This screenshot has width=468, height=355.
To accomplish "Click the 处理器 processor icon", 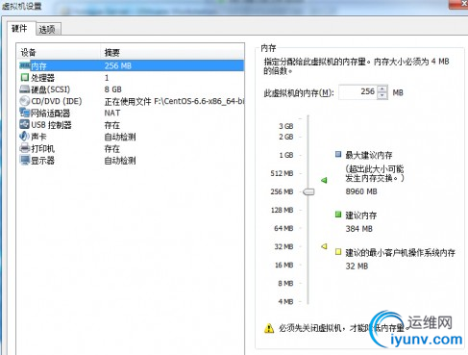I will coord(25,77).
